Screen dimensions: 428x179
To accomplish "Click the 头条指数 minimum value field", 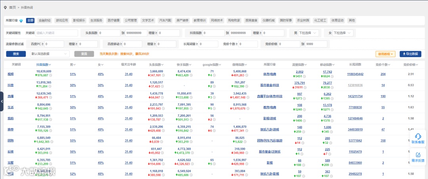I will tap(109, 33).
